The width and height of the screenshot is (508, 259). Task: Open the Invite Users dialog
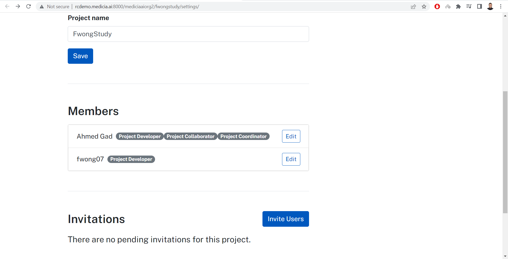pyautogui.click(x=286, y=219)
